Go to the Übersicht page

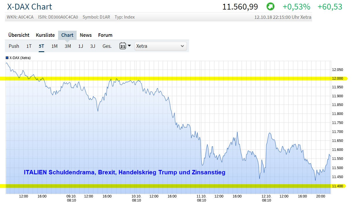click(x=18, y=35)
